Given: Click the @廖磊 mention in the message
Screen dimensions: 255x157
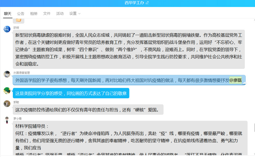Looking at the screenshot, I should click(x=236, y=80).
